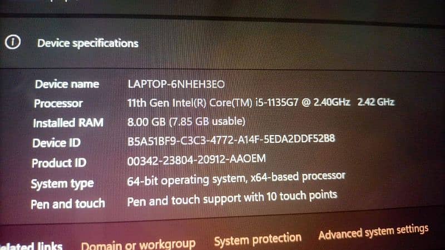Select the Device ID value string
This screenshot has height=250, width=445.
pos(231,140)
